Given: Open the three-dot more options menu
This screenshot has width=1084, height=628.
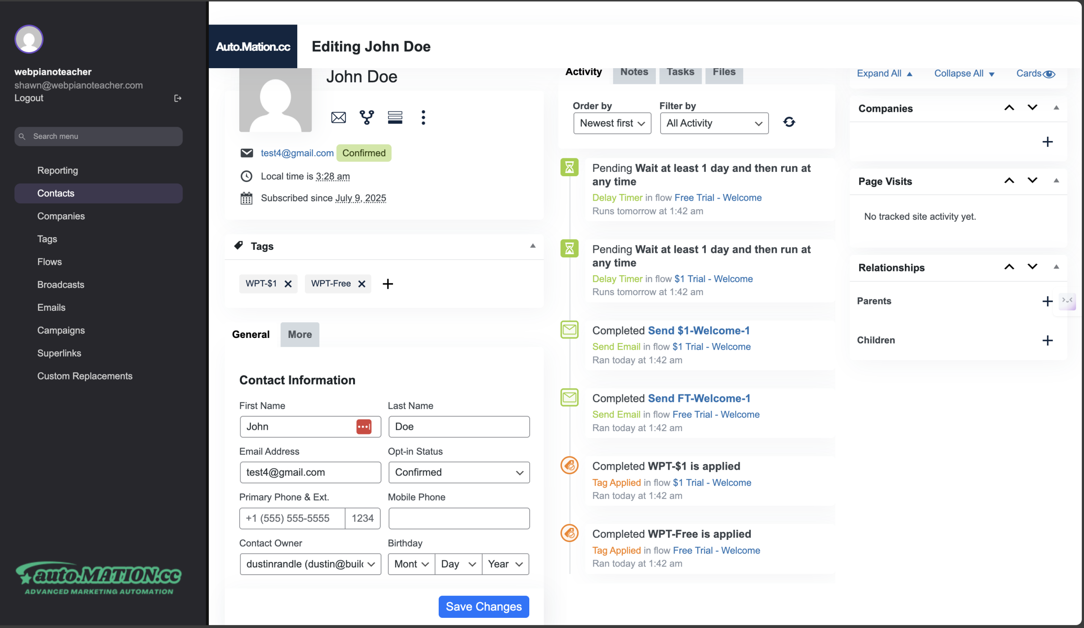Looking at the screenshot, I should point(423,117).
